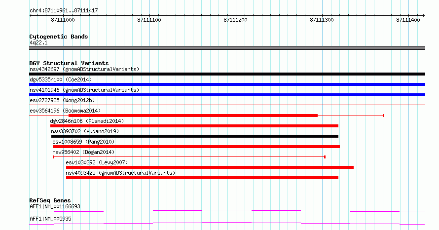
Task: Click the blue nsv4101946 variant bar
Action: point(227,95)
